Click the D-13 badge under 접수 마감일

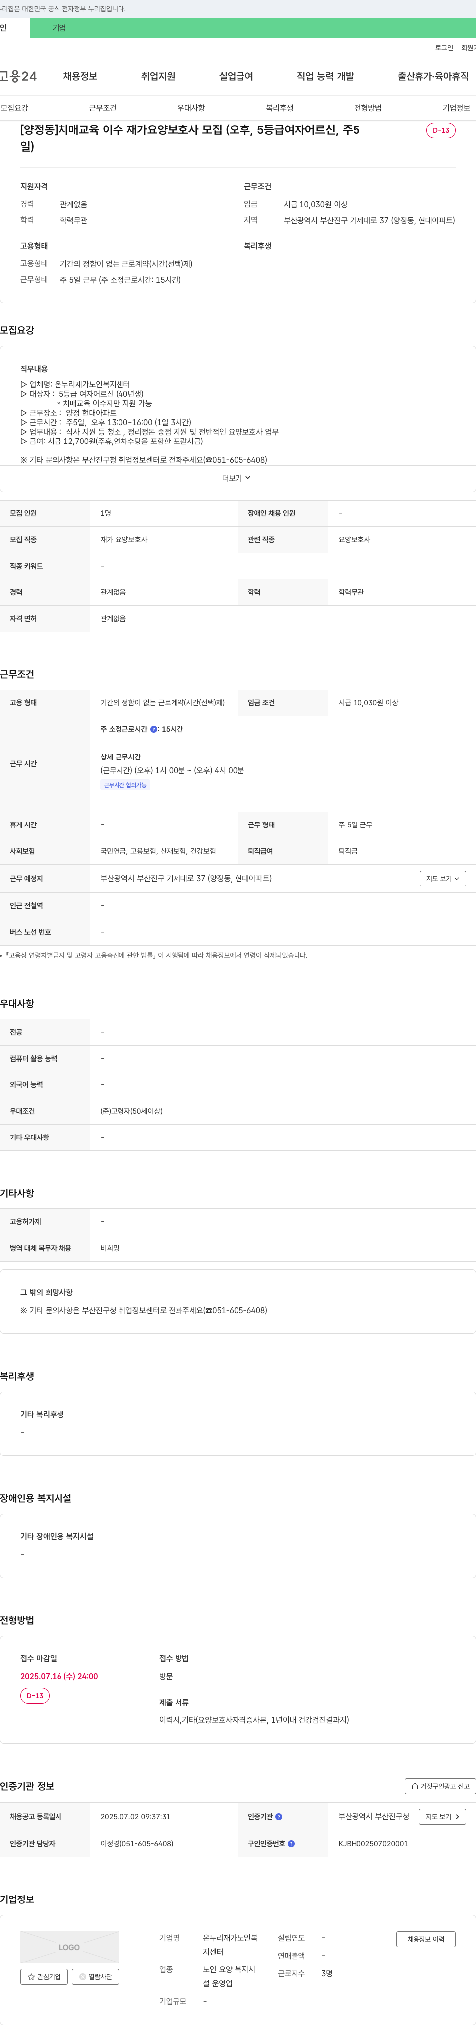tap(35, 1696)
